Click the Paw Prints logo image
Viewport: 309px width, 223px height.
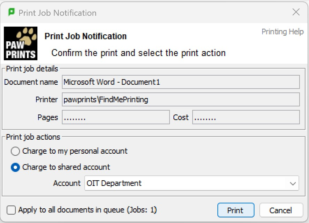21,43
